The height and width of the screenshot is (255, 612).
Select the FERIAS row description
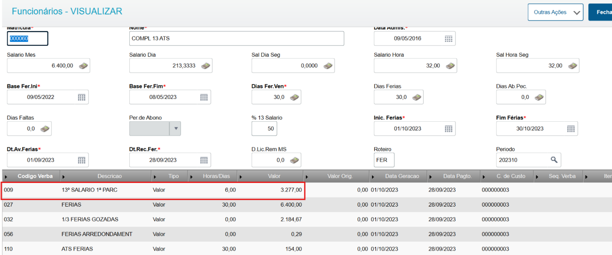(71, 205)
